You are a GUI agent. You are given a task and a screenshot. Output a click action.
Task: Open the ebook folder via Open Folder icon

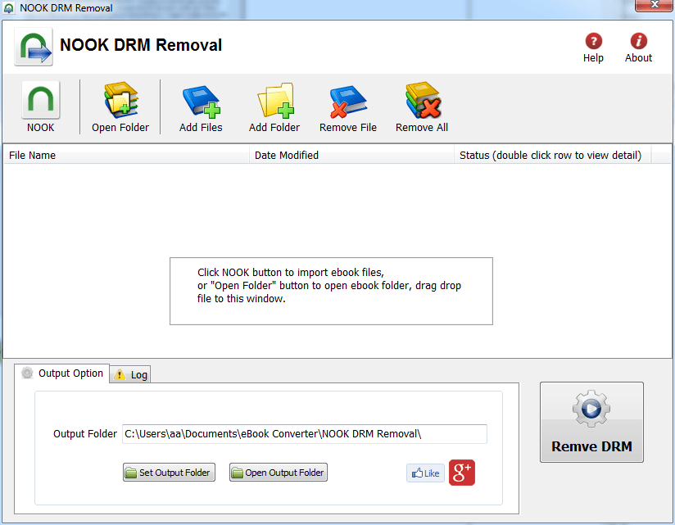click(120, 99)
